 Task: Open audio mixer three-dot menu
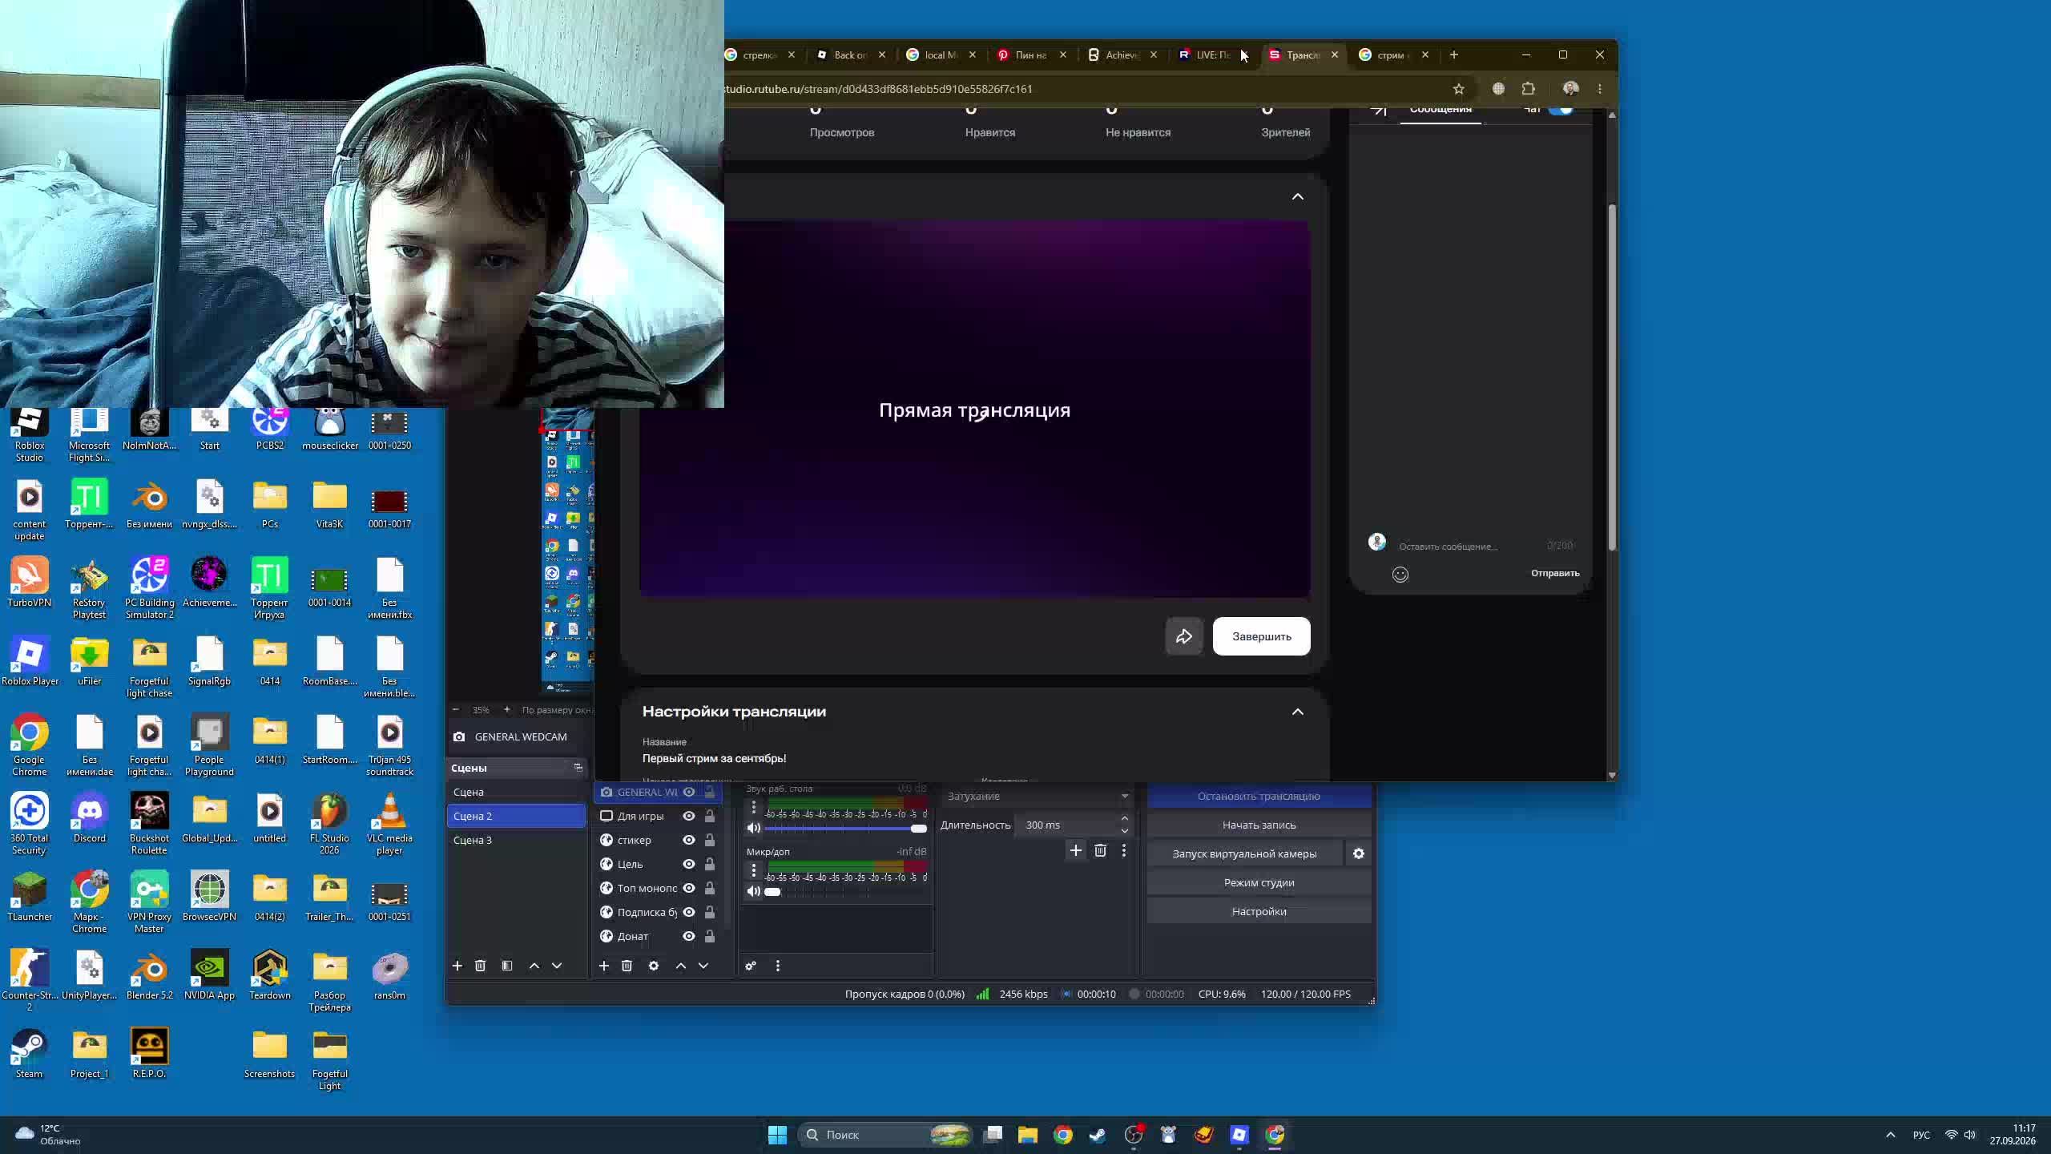778,966
